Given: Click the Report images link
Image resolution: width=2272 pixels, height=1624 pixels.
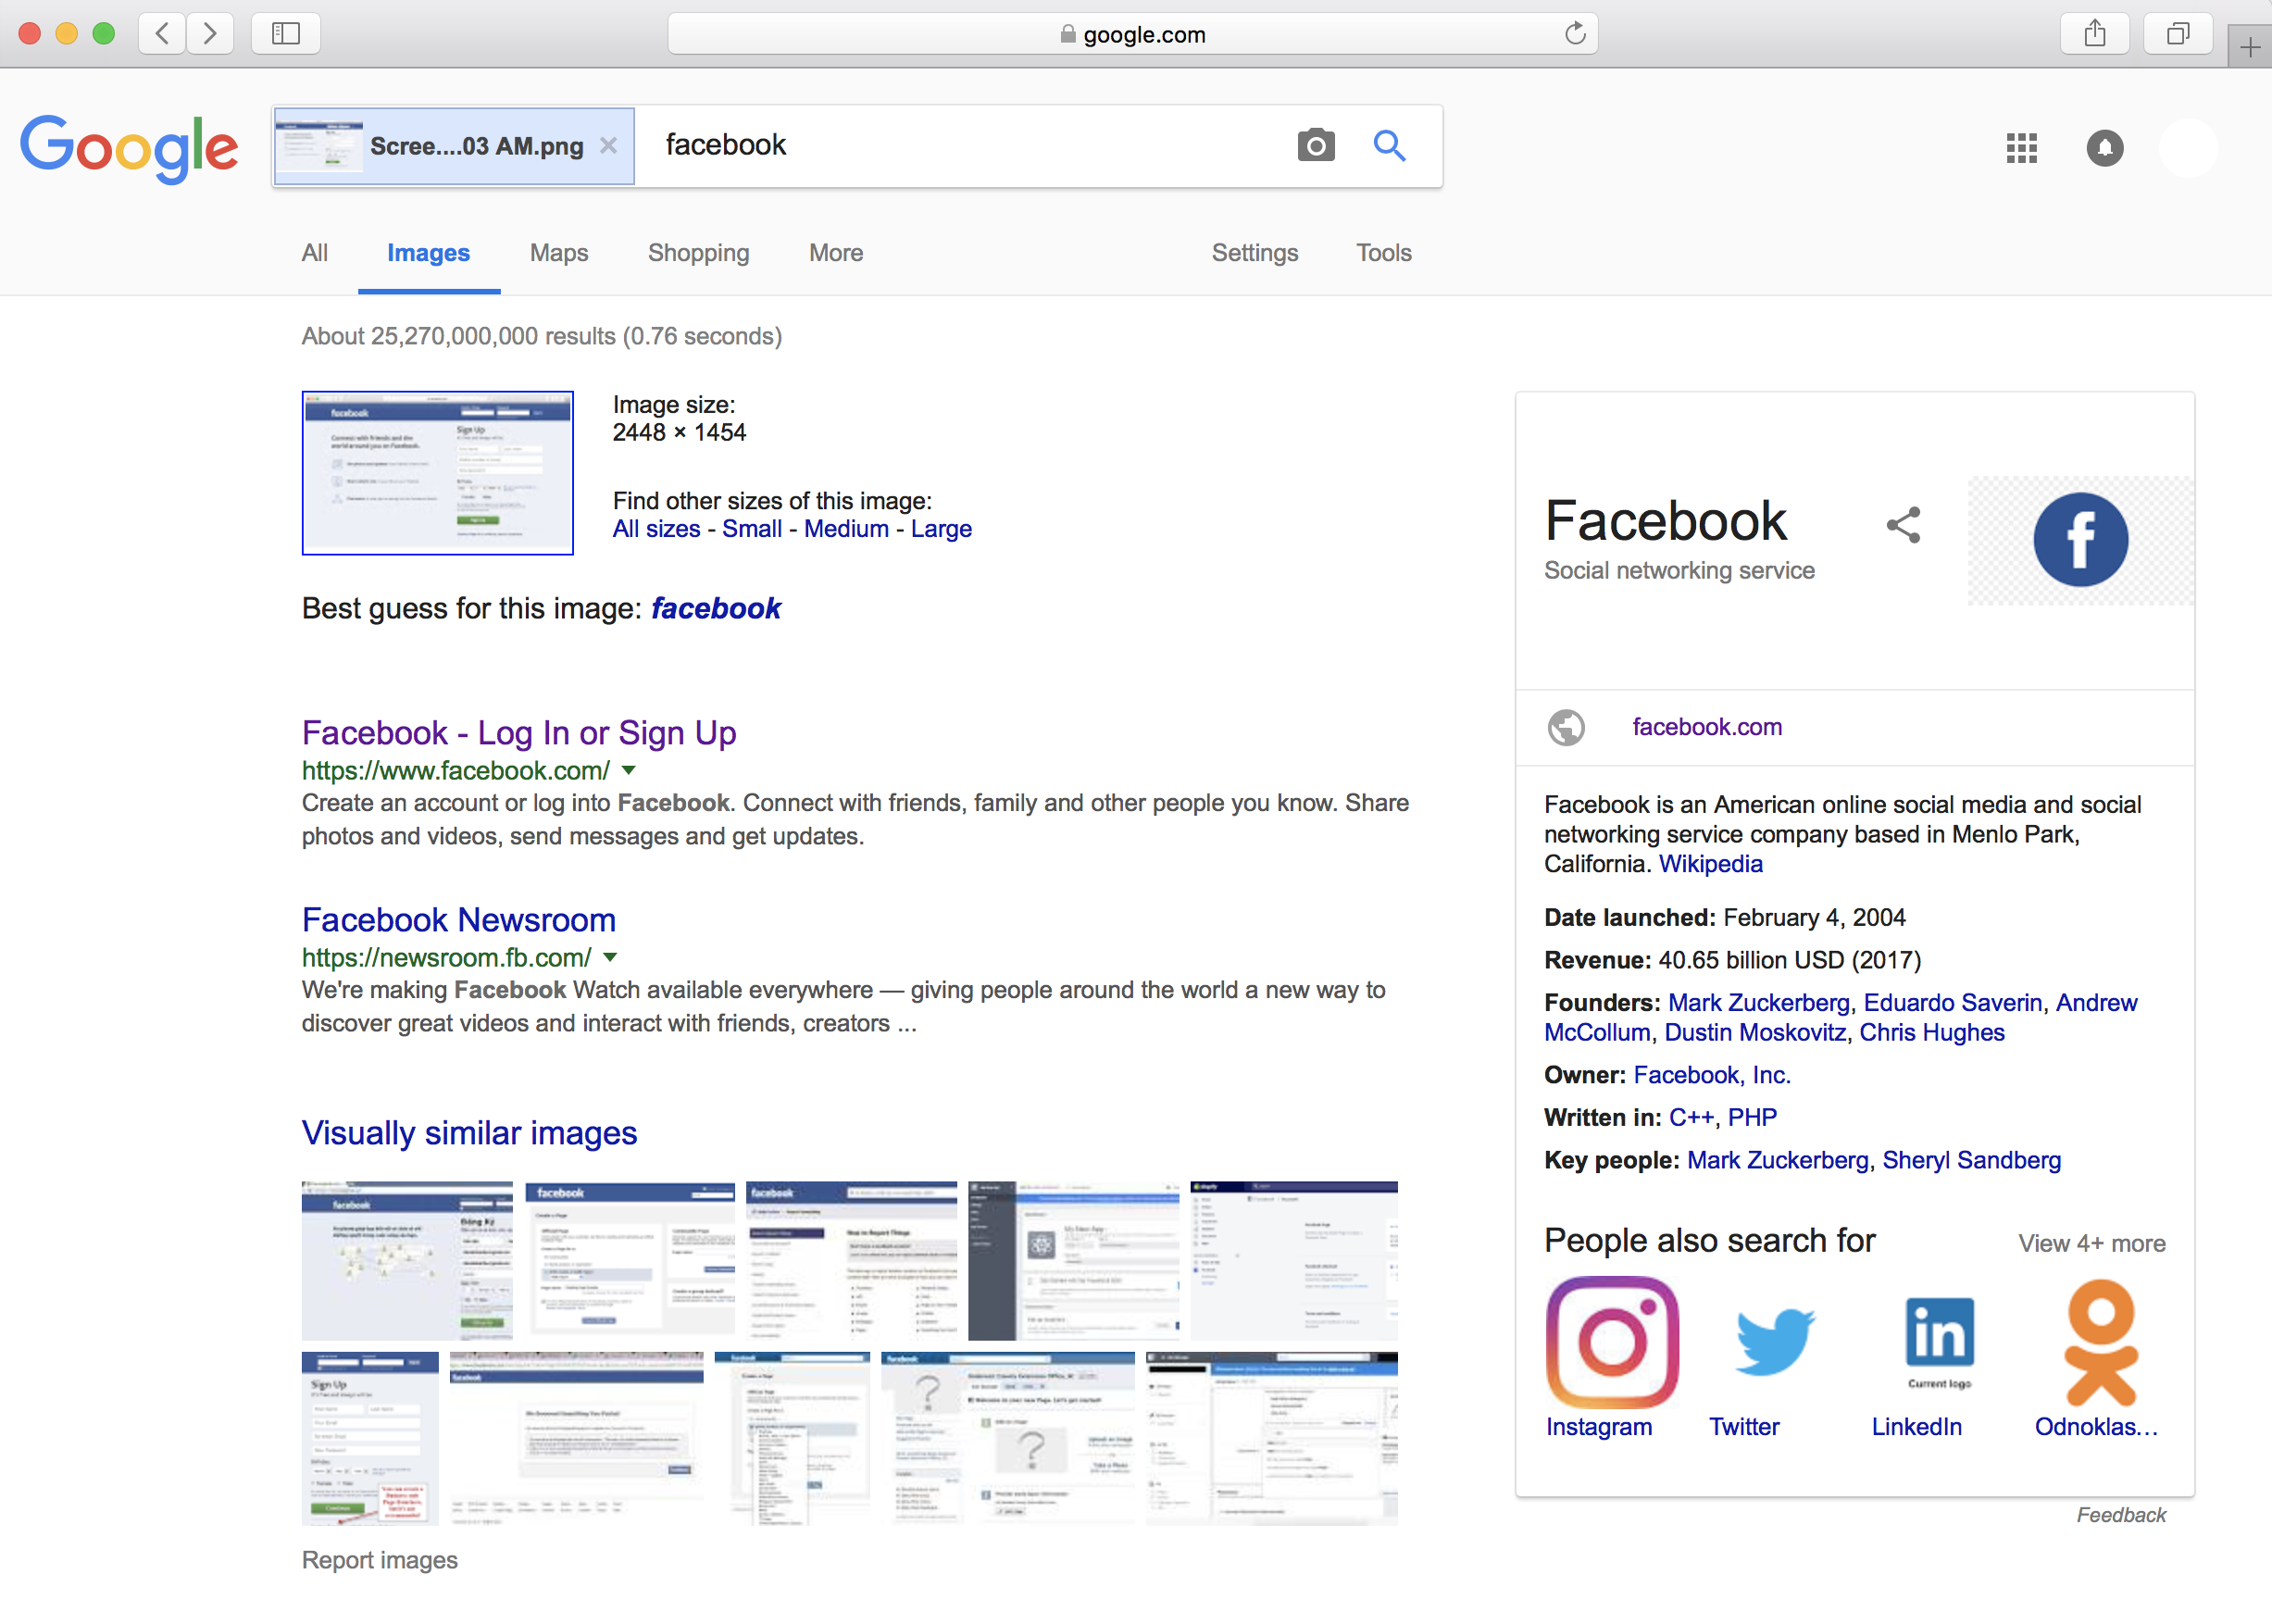Looking at the screenshot, I should tap(380, 1560).
